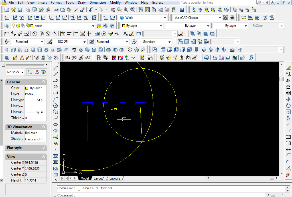Click the Mirror tool
The image size is (292, 197).
288,80
